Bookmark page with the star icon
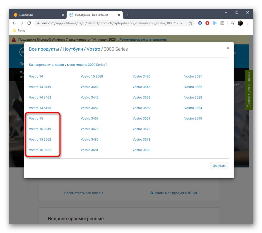 (191, 23)
